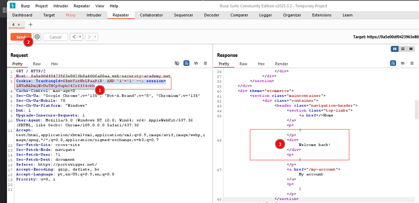Select Request Raw view tab

point(36,64)
